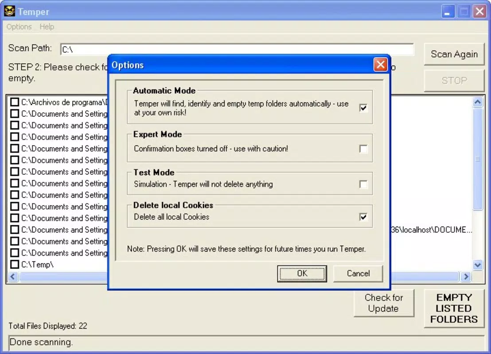Click the Check for Update button
The height and width of the screenshot is (354, 491).
click(x=384, y=303)
